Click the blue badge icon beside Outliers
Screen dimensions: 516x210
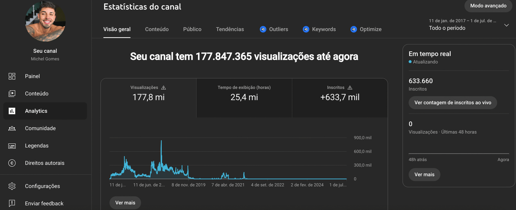coord(263,29)
